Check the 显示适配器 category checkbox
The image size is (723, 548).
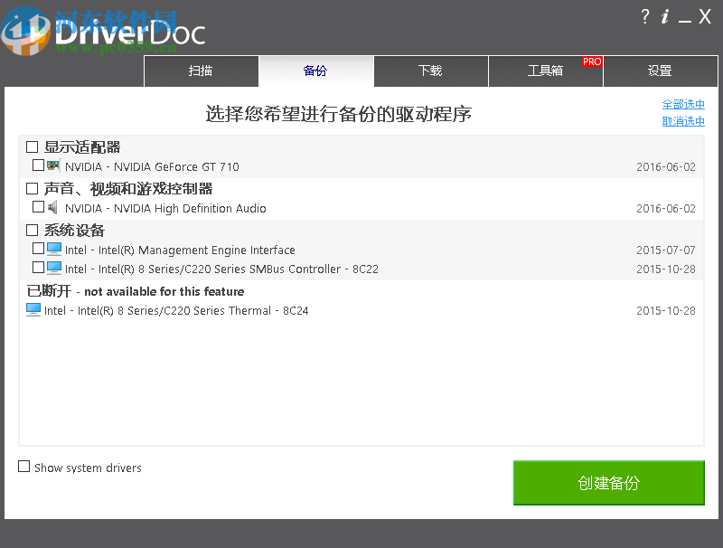click(32, 146)
